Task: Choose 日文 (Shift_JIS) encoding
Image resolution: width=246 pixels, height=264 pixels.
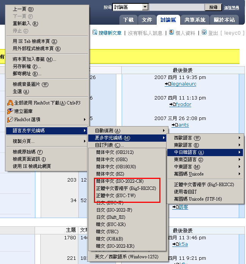Action: coord(127,217)
